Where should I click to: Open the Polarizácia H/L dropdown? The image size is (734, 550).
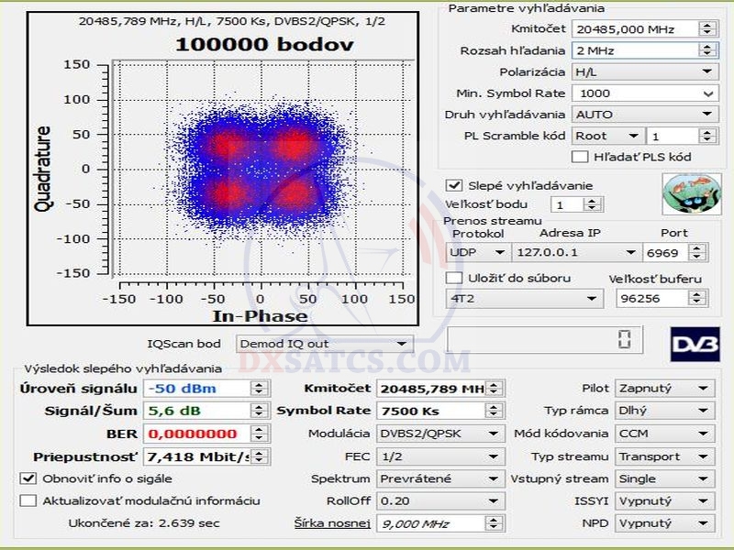643,71
